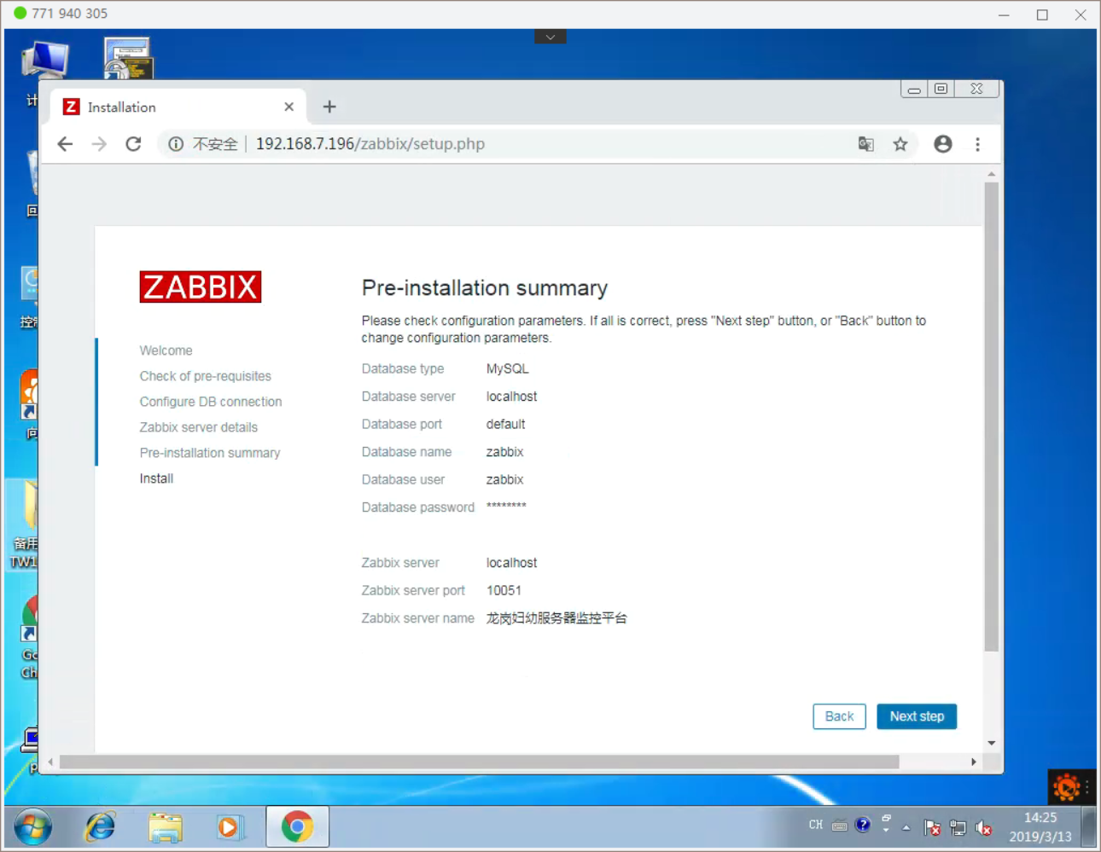
Task: Click the Database name value zabbix
Action: point(505,452)
